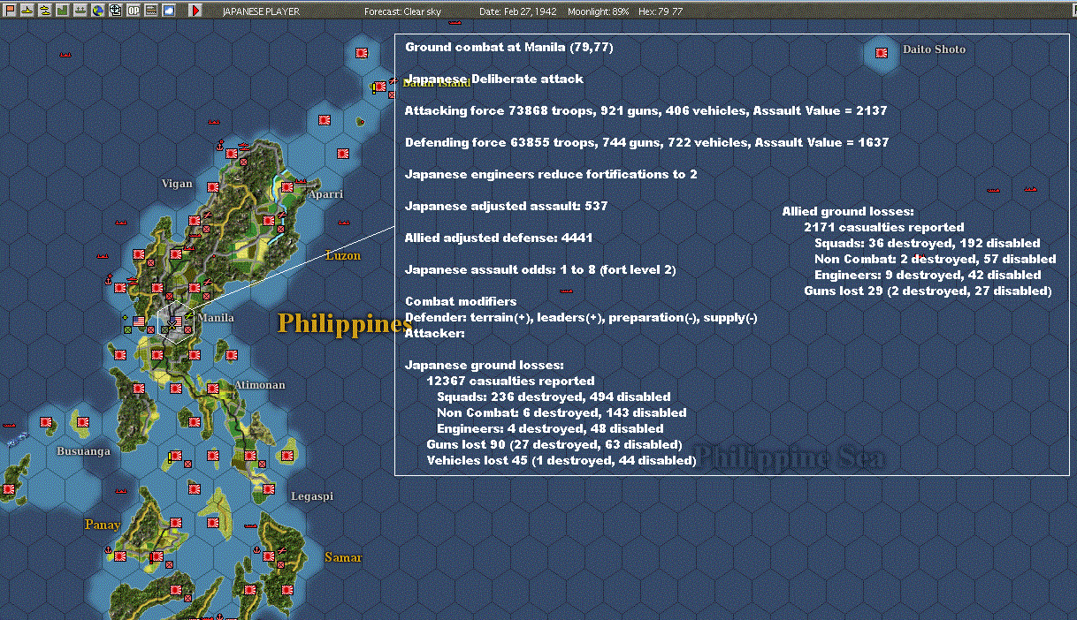Screen dimensions: 1077x620
Task: Click the 'Japanese ground losses:' heading
Action: click(x=485, y=365)
